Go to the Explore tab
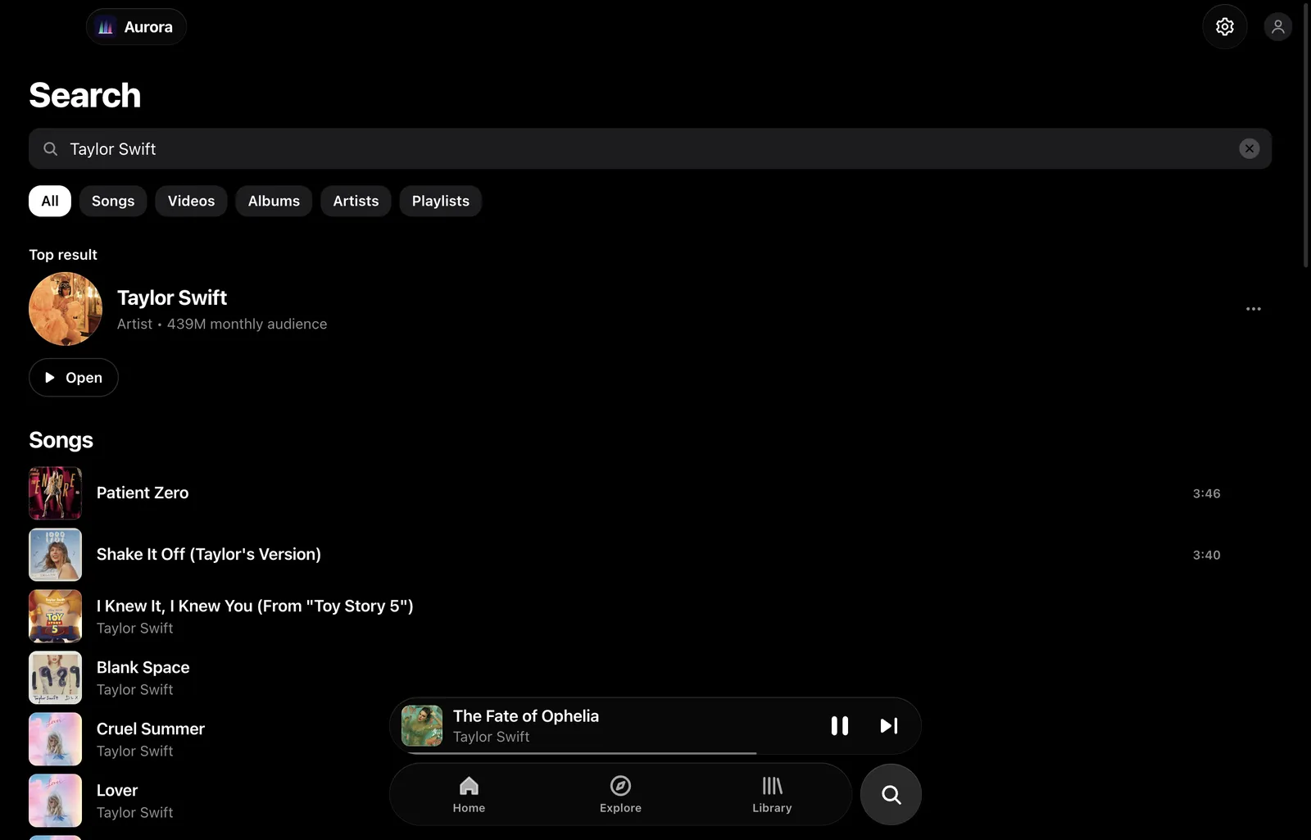 point(620,795)
